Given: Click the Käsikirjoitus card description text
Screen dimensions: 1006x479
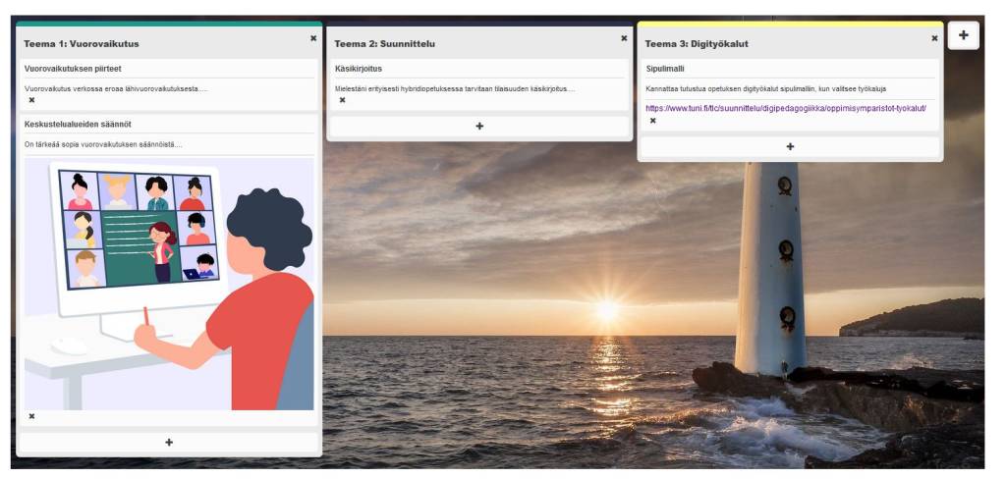Looking at the screenshot, I should pyautogui.click(x=454, y=89).
